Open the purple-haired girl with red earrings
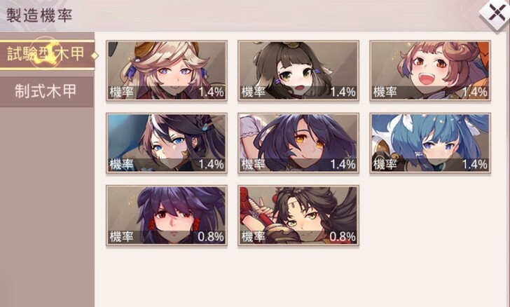 point(167,215)
